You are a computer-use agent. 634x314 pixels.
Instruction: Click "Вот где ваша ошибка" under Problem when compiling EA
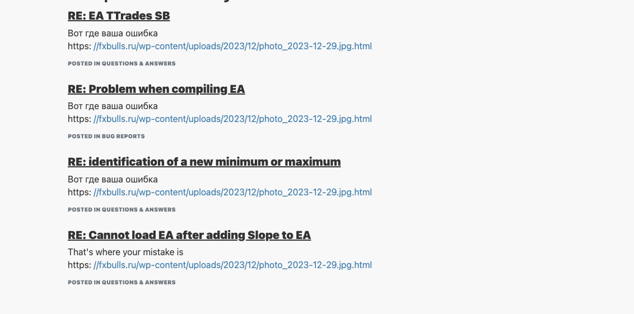coord(113,106)
